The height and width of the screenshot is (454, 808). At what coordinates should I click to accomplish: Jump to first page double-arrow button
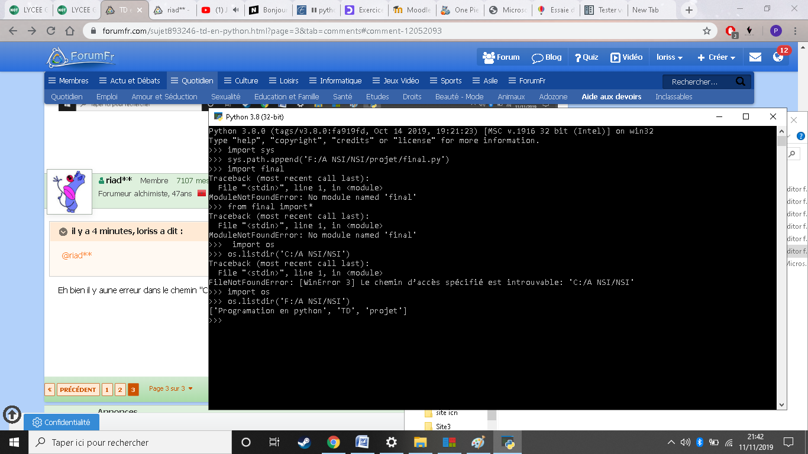click(x=50, y=390)
